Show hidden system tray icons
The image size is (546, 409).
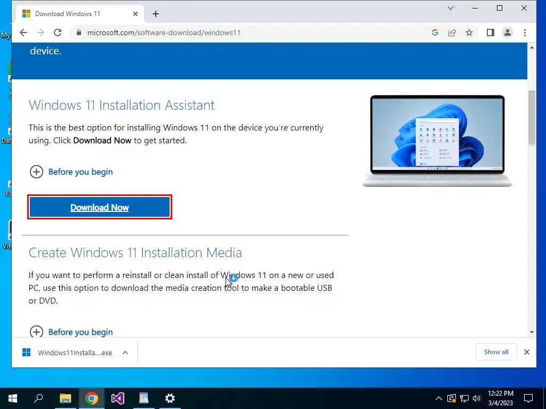tap(439, 398)
